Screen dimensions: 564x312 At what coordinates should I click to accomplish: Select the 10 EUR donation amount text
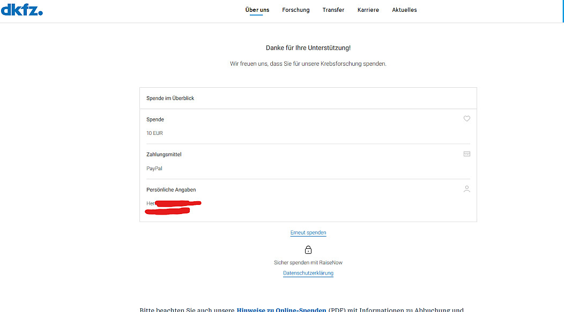tap(154, 133)
